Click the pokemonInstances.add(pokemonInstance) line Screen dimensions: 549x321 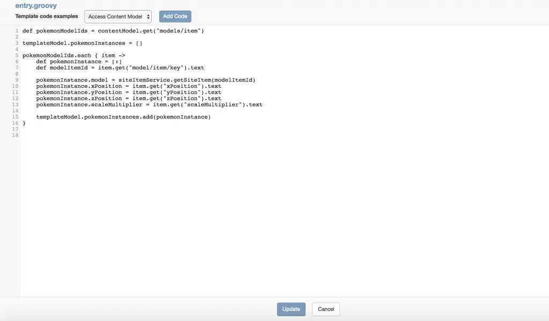pos(123,117)
